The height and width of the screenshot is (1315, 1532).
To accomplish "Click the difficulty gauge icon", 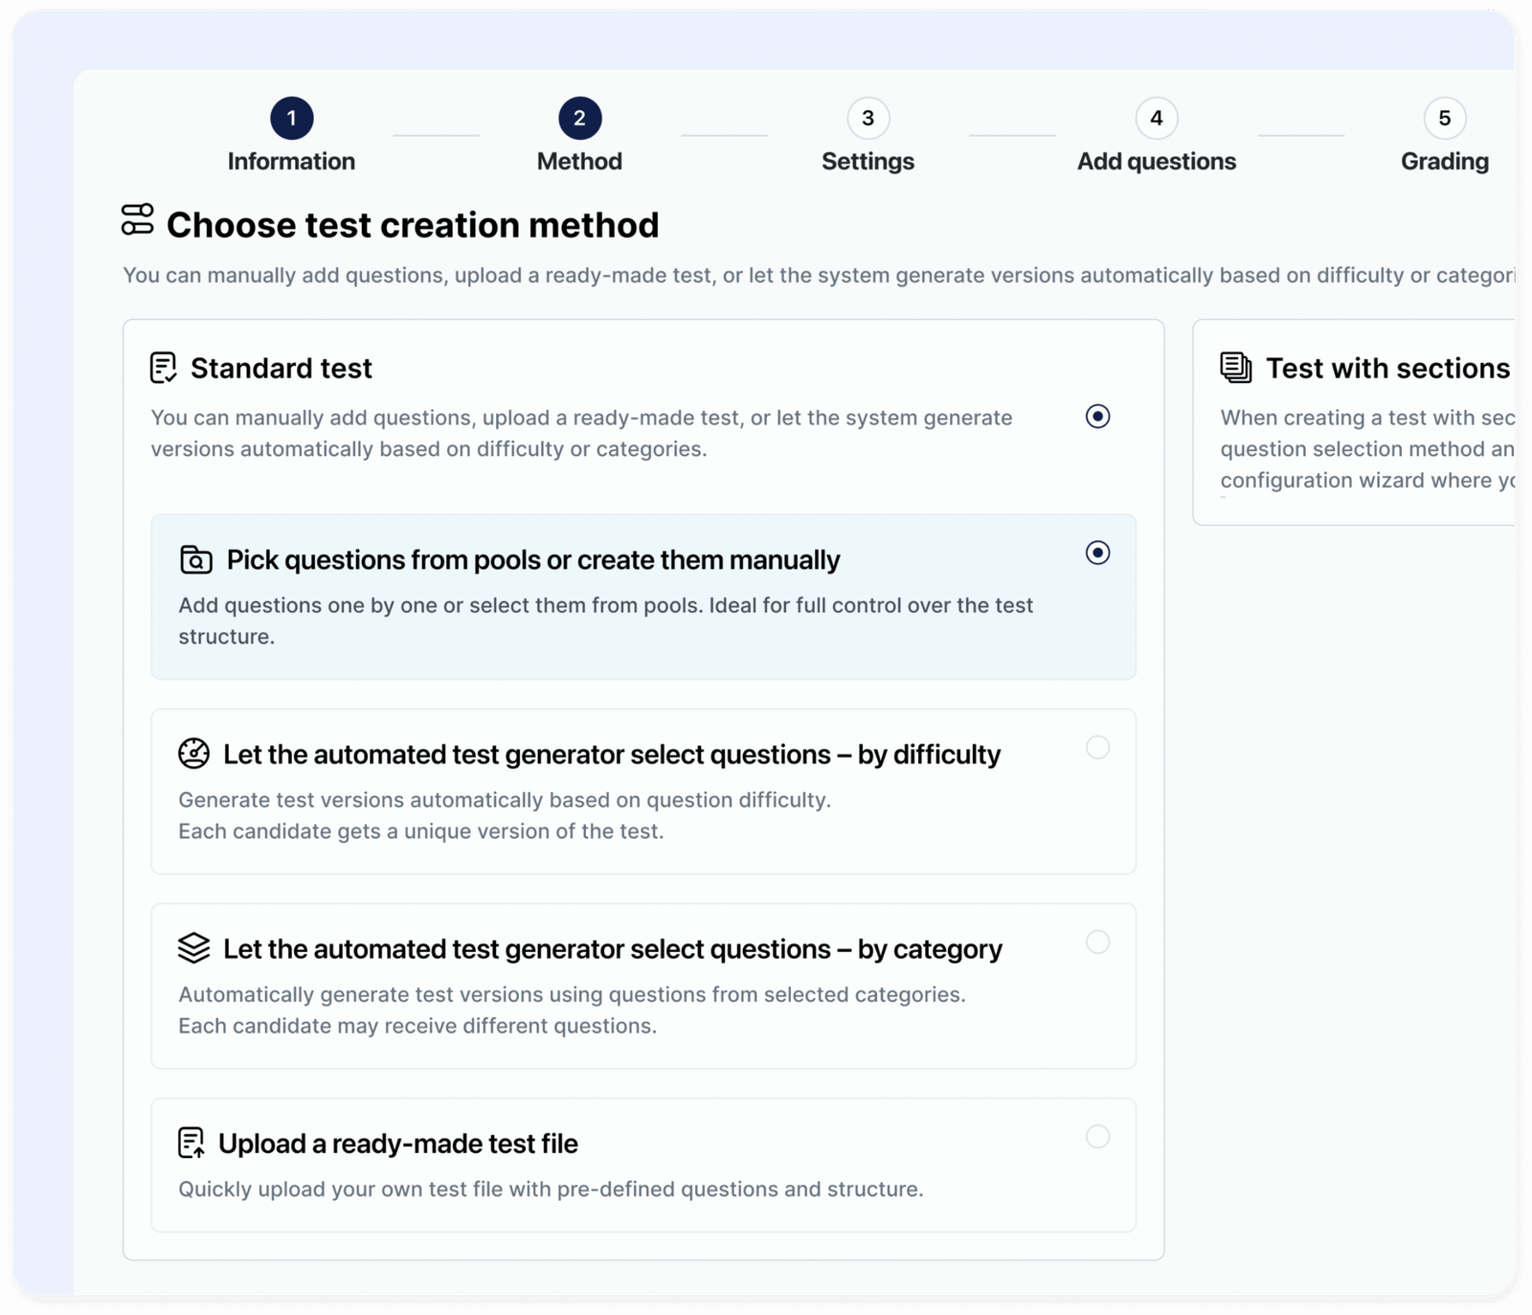I will pyautogui.click(x=193, y=754).
